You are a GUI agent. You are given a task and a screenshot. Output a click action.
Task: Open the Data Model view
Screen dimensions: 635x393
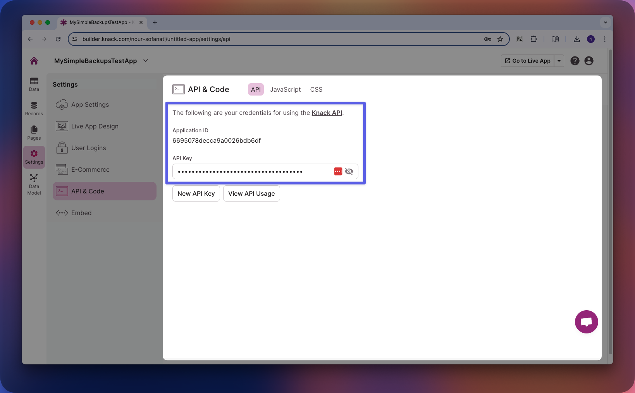[x=34, y=184]
